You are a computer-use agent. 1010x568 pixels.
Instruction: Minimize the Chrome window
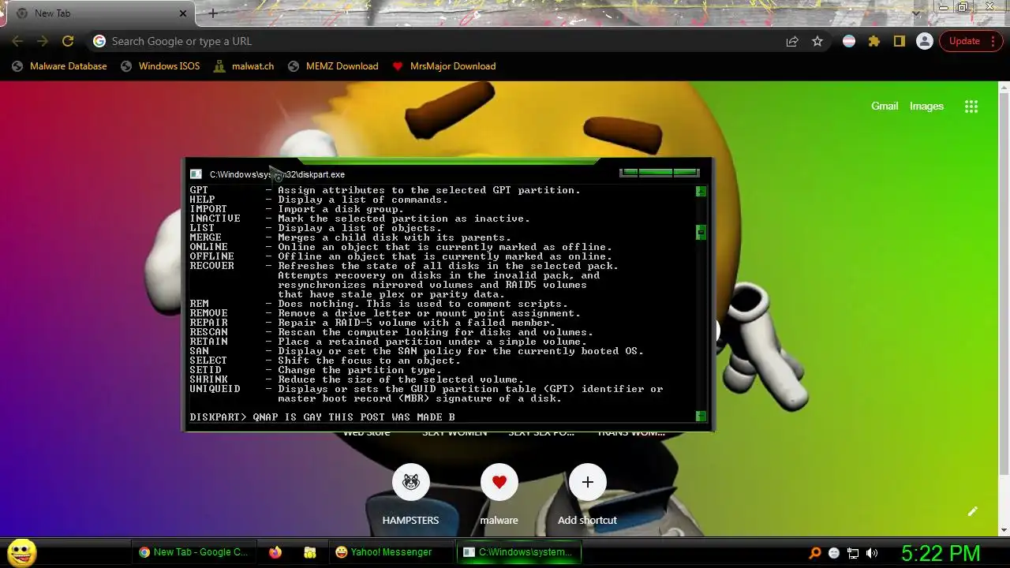[x=943, y=7]
